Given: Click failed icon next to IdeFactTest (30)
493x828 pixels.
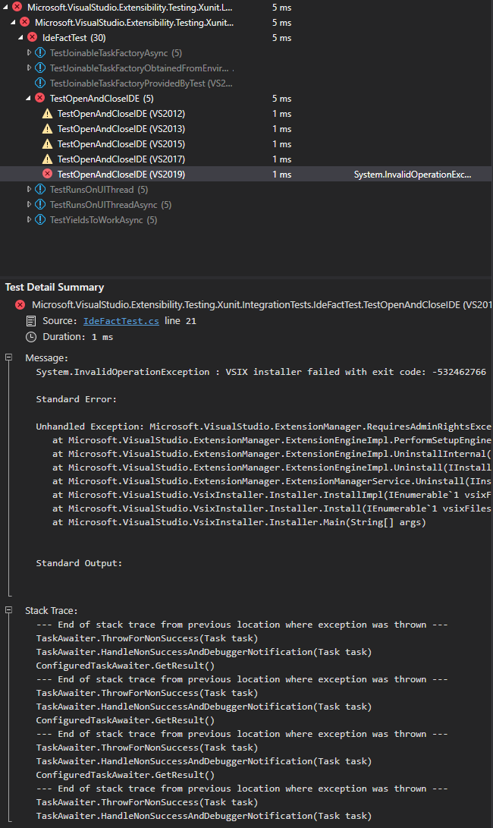Looking at the screenshot, I should pyautogui.click(x=32, y=38).
